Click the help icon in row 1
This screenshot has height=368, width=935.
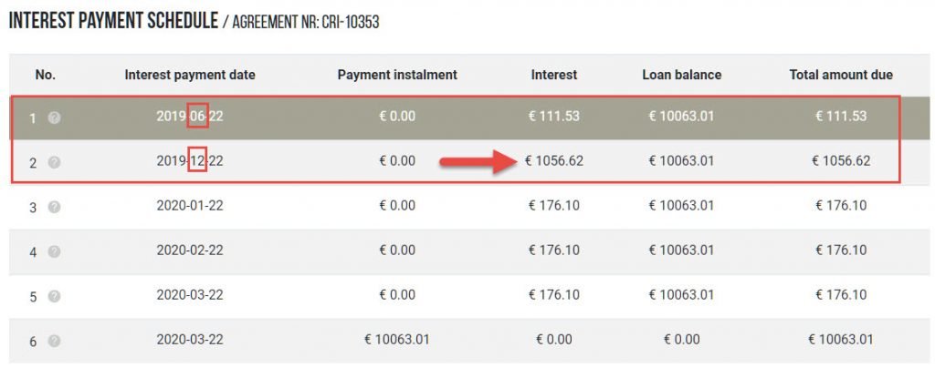tap(54, 118)
